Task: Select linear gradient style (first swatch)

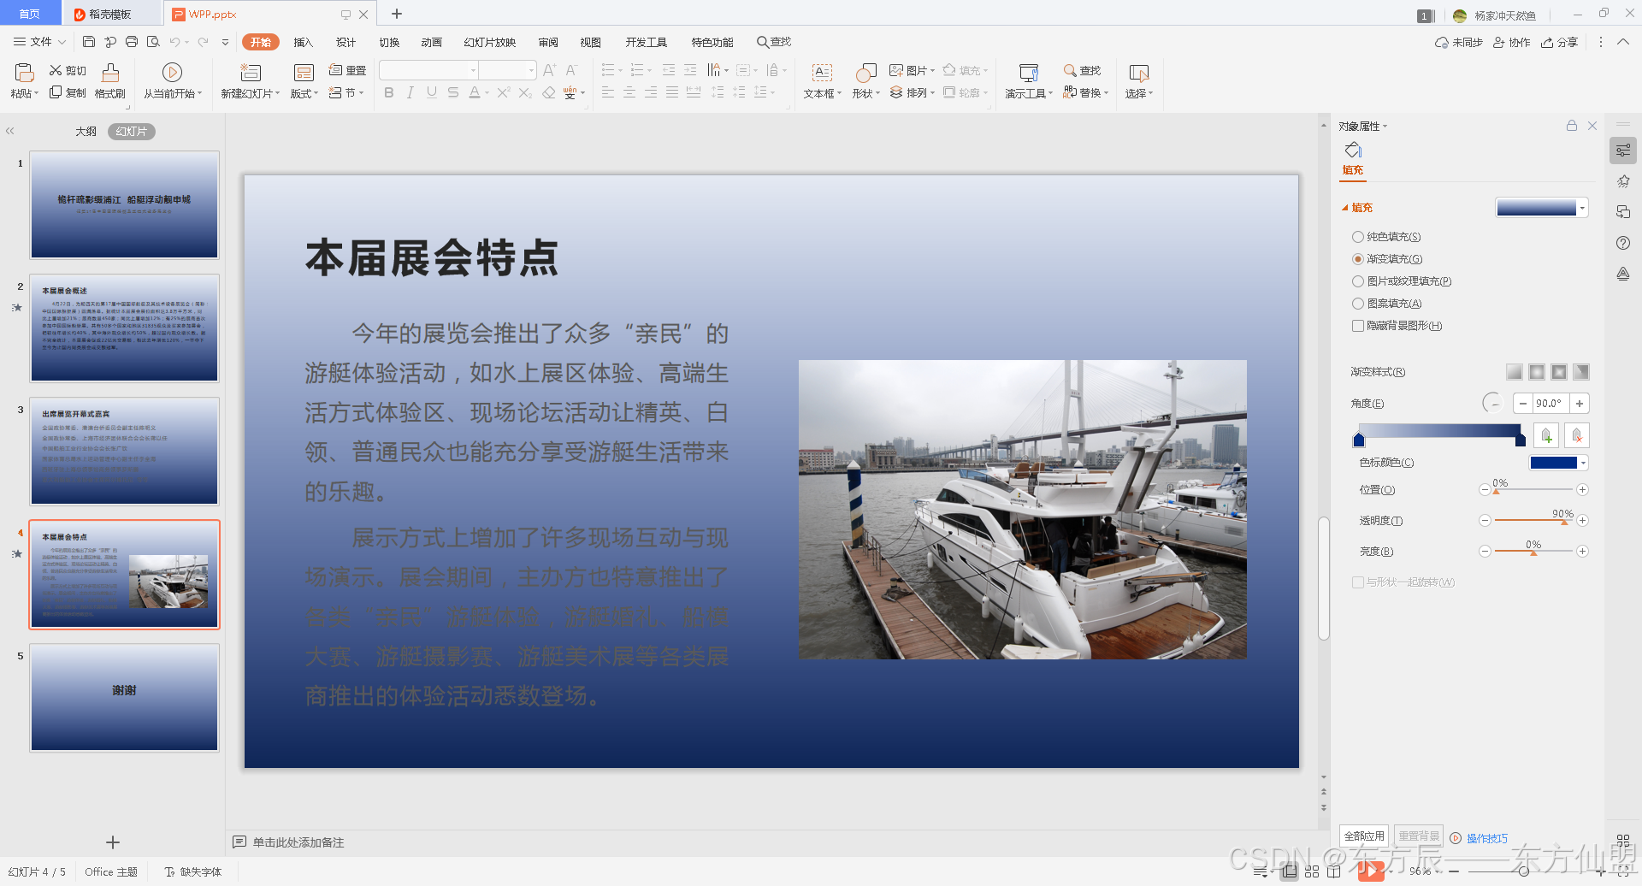Action: click(1515, 372)
